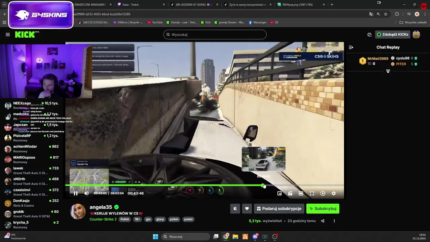Open angela35 channel name link
Viewport: 430px width, 242px height.
(x=101, y=207)
